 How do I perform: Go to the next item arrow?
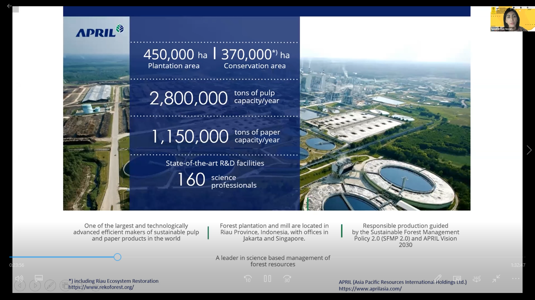click(529, 150)
